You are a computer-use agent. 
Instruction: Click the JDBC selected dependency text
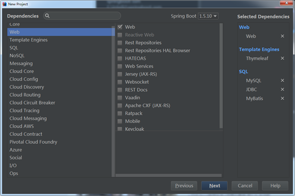(251, 90)
